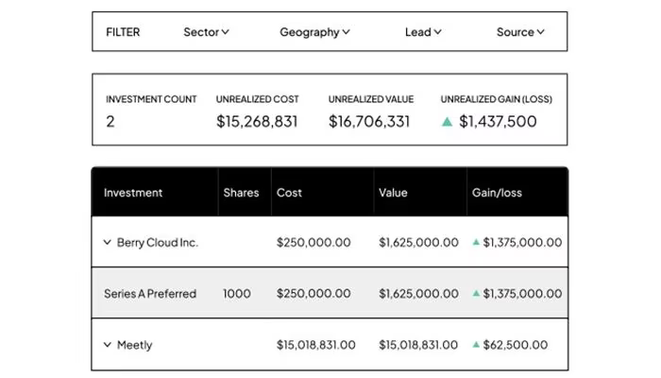The height and width of the screenshot is (378, 661).
Task: Open the Source filter dropdown
Action: 520,32
